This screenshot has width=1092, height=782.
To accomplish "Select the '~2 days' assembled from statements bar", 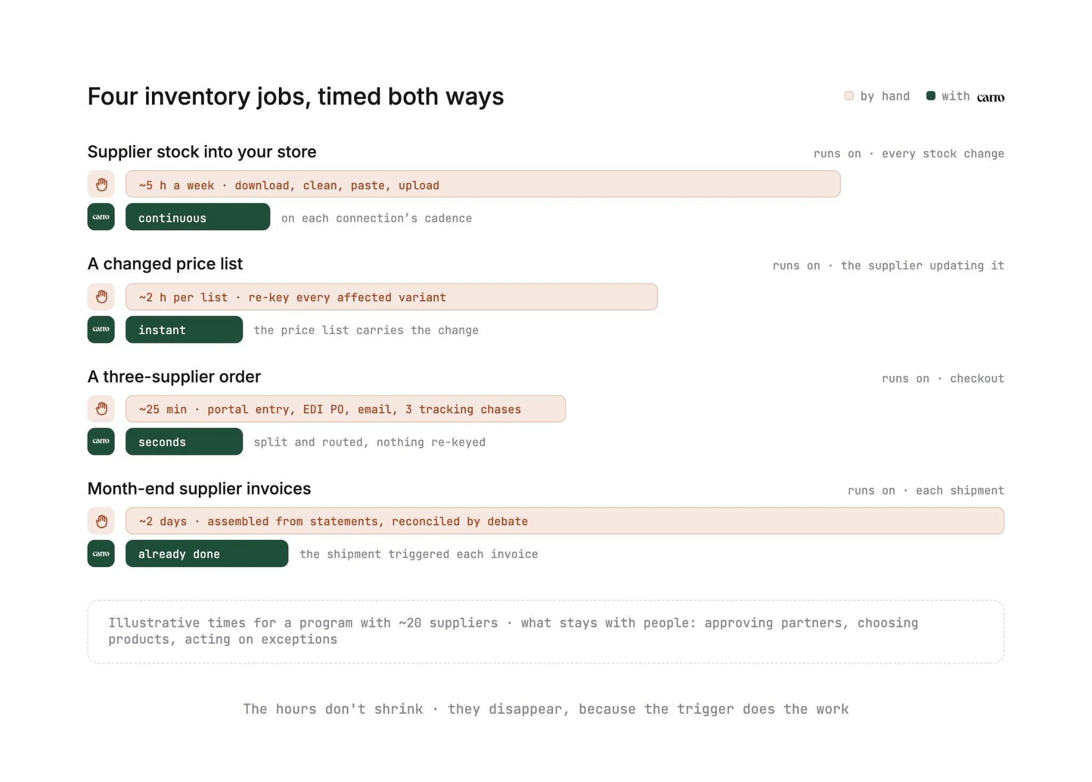I will [x=565, y=521].
